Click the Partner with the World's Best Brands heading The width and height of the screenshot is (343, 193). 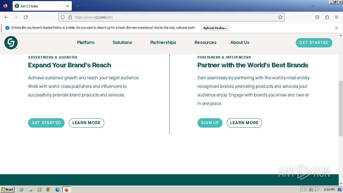[x=253, y=65]
